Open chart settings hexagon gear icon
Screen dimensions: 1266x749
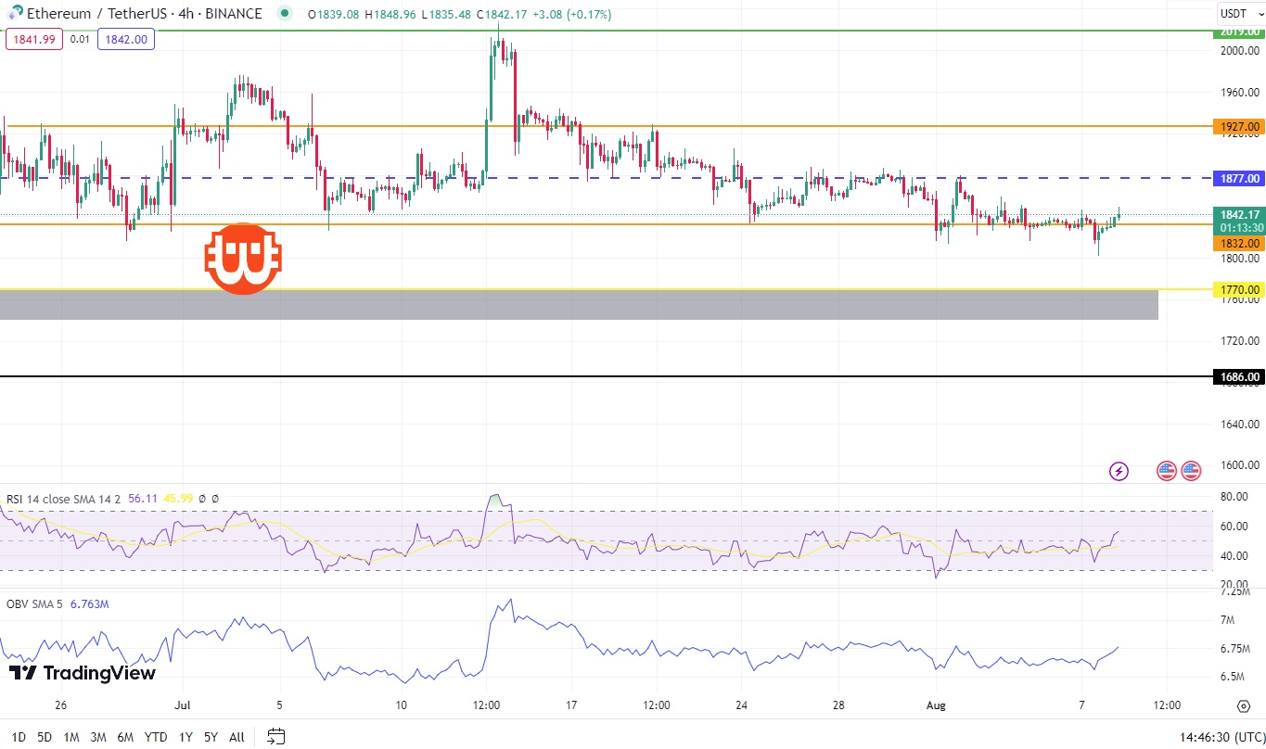tap(1244, 705)
